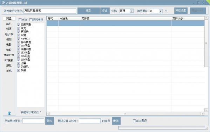Image resolution: width=210 pixels, height=132 pixels.
Task: Select the 潜能开发 category tab
Action: (x=9, y=55)
